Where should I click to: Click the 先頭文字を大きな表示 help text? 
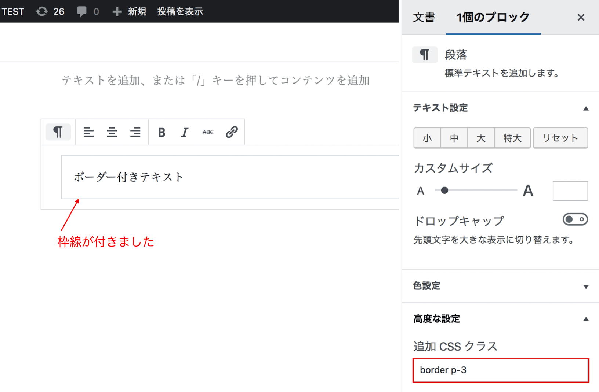tap(494, 240)
